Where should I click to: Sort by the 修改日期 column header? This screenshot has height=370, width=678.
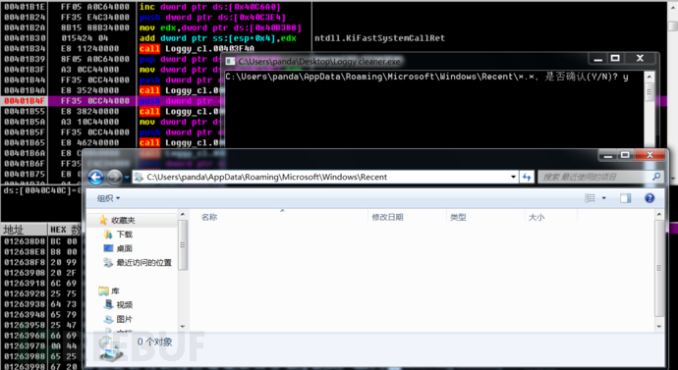pos(387,217)
